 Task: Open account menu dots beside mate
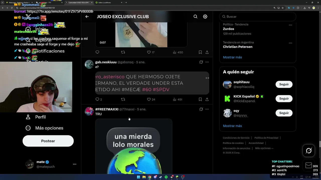(74, 164)
